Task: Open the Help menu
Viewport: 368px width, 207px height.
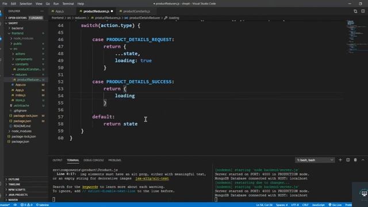Action: point(80,4)
